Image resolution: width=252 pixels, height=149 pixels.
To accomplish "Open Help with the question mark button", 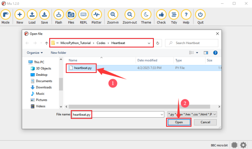I will 186,17.
